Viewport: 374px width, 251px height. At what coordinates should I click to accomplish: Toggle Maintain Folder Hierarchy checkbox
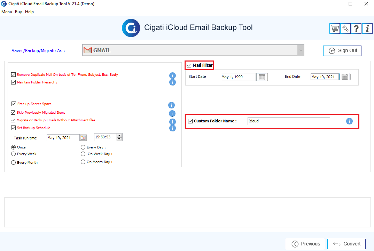pyautogui.click(x=13, y=82)
